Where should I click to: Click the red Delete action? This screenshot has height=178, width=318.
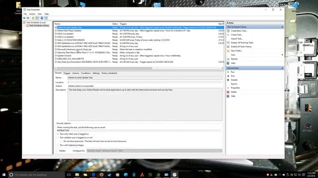234,92
